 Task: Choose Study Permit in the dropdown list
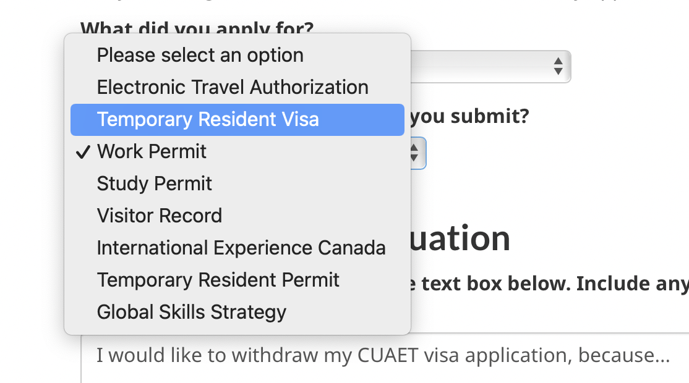[x=154, y=183]
